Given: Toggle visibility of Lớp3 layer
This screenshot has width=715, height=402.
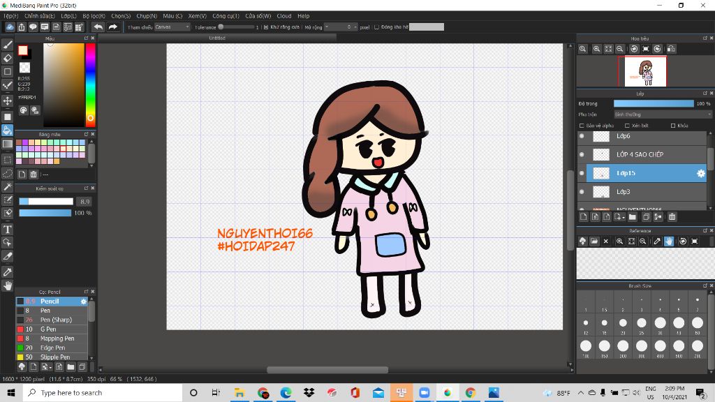Looking at the screenshot, I should click(582, 192).
